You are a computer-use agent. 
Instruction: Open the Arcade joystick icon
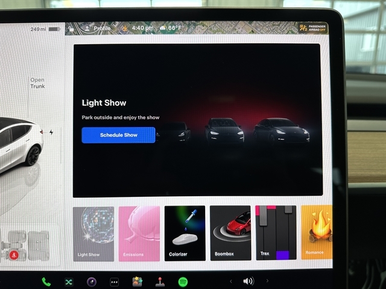click(160, 282)
